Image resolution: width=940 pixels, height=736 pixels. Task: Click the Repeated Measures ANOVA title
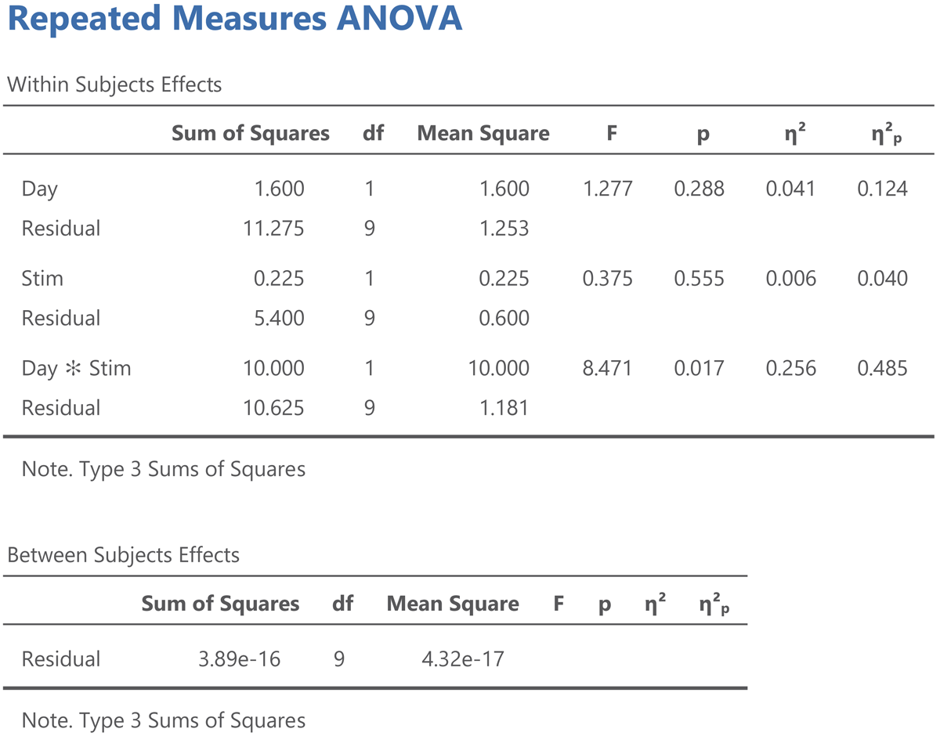pos(234,19)
